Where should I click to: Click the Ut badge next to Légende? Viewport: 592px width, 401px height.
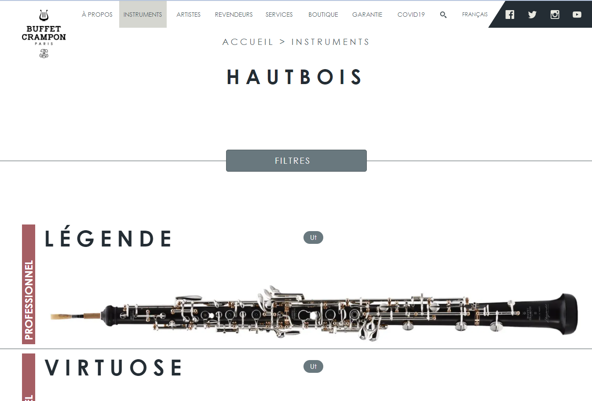tap(313, 238)
